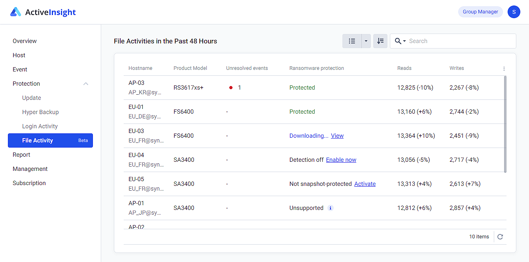529x262 pixels.
Task: Select the EU-01 hostname row
Action: click(x=314, y=112)
